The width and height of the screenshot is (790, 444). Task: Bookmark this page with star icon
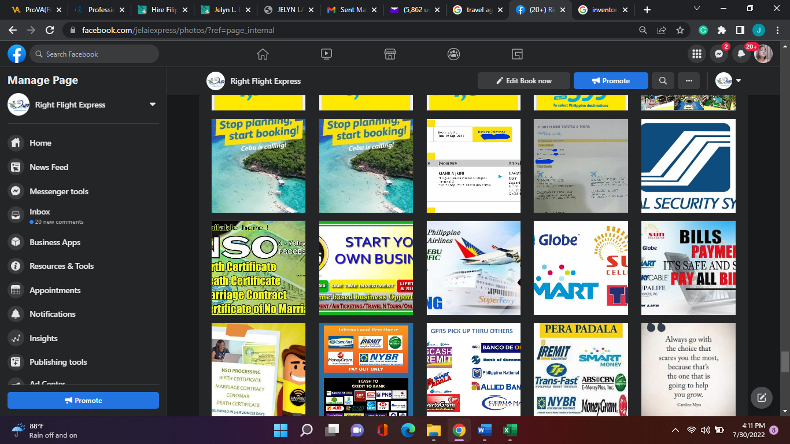(x=680, y=30)
